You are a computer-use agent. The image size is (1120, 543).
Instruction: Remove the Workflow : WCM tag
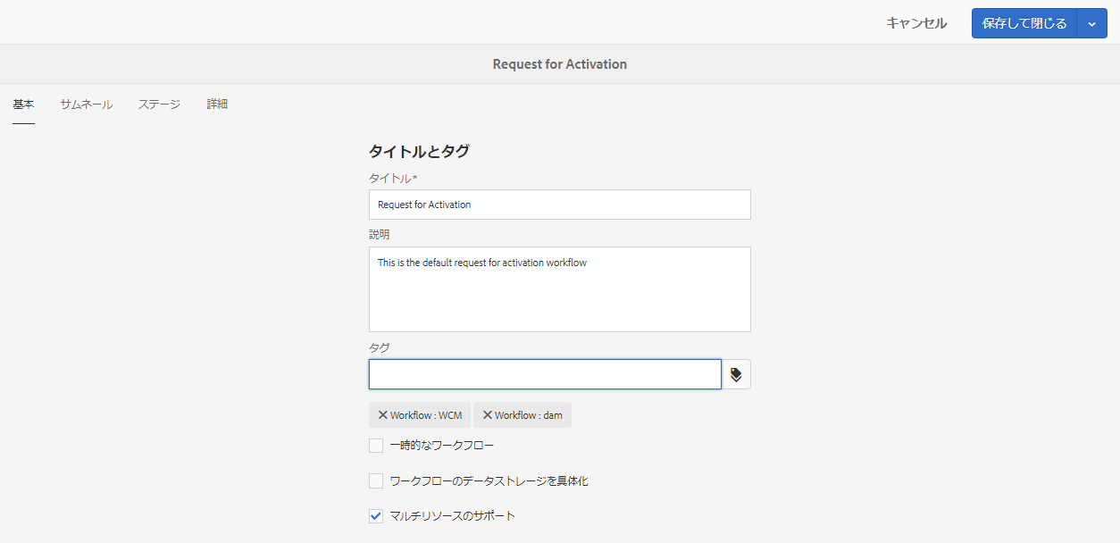[383, 415]
